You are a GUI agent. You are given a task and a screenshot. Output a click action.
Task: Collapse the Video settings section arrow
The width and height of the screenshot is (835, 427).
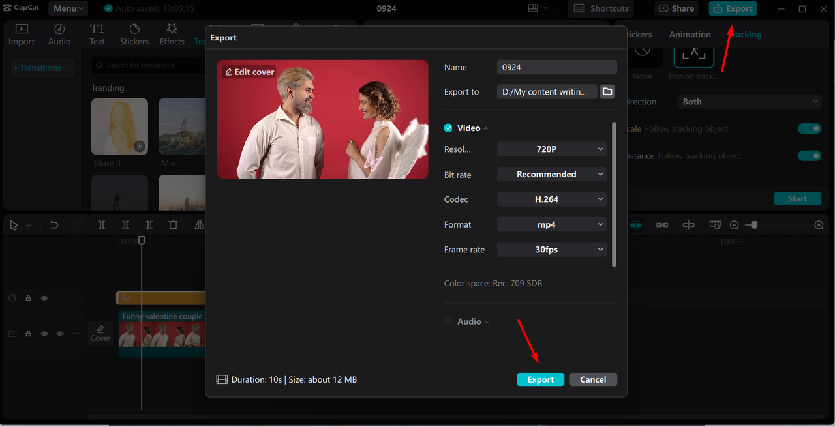click(x=486, y=128)
